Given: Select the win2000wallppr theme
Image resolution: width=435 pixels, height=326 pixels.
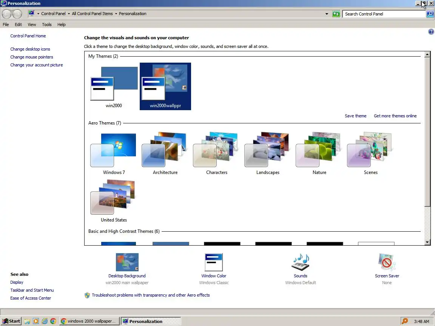Looking at the screenshot, I should [165, 86].
